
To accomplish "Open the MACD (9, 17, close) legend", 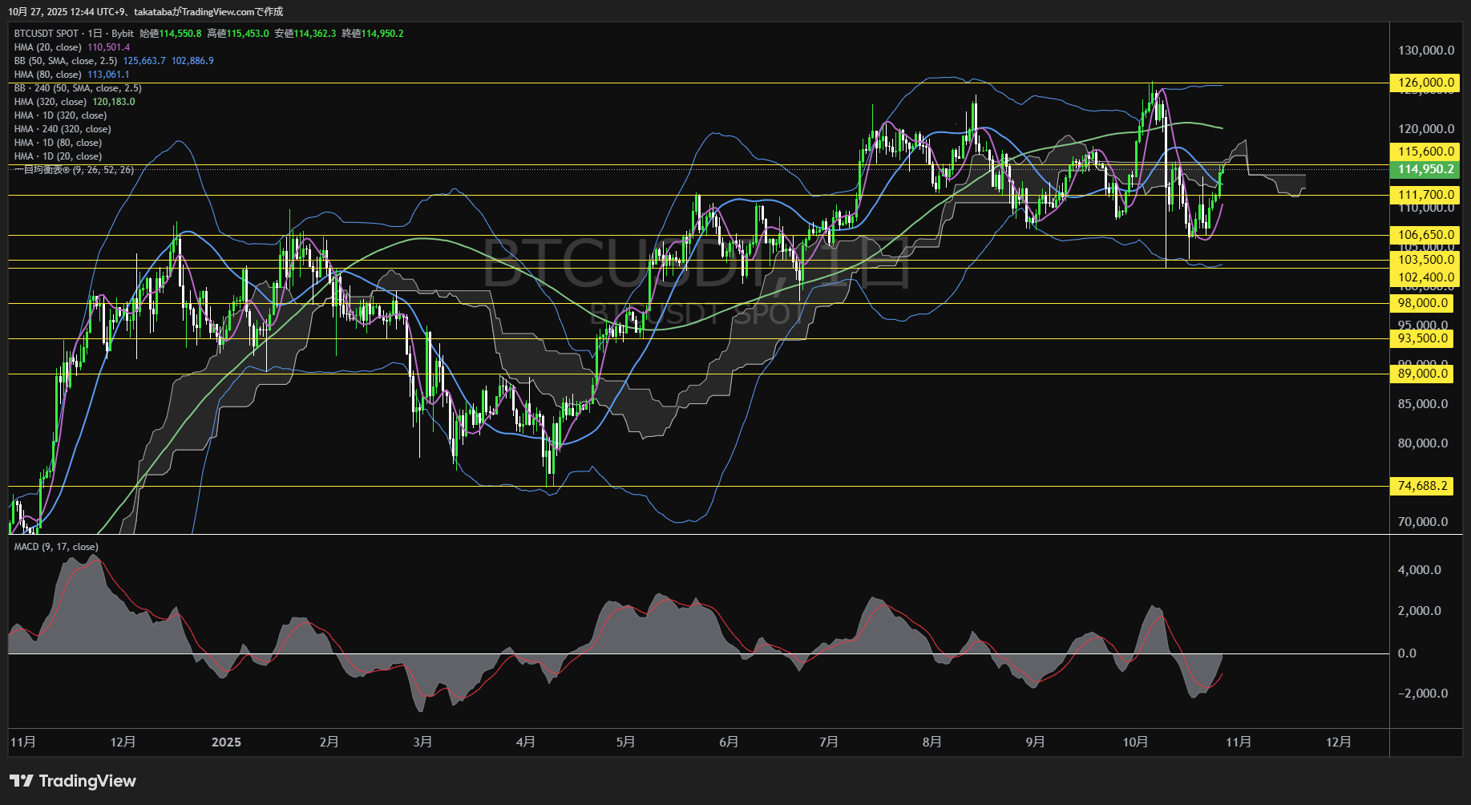I will 56,547.
